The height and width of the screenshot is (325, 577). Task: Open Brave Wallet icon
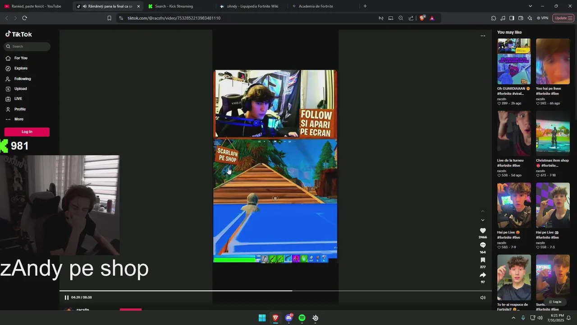coord(521,18)
